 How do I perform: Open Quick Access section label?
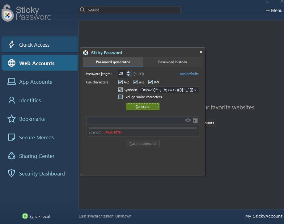[x=34, y=45]
